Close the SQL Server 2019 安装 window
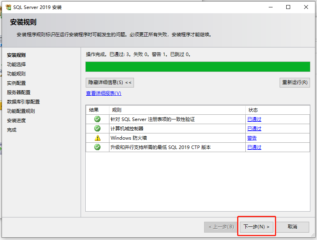This screenshot has height=240, width=317. pyautogui.click(x=306, y=7)
